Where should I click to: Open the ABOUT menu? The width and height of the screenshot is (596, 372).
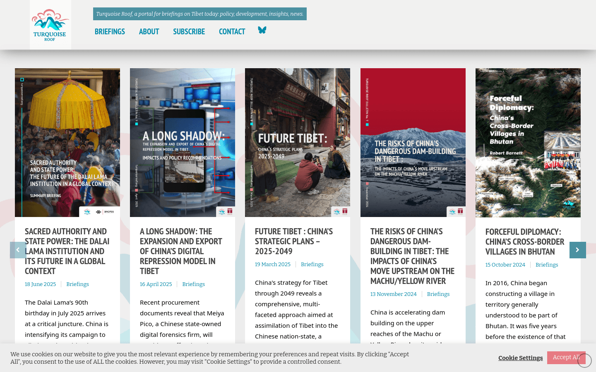click(149, 31)
